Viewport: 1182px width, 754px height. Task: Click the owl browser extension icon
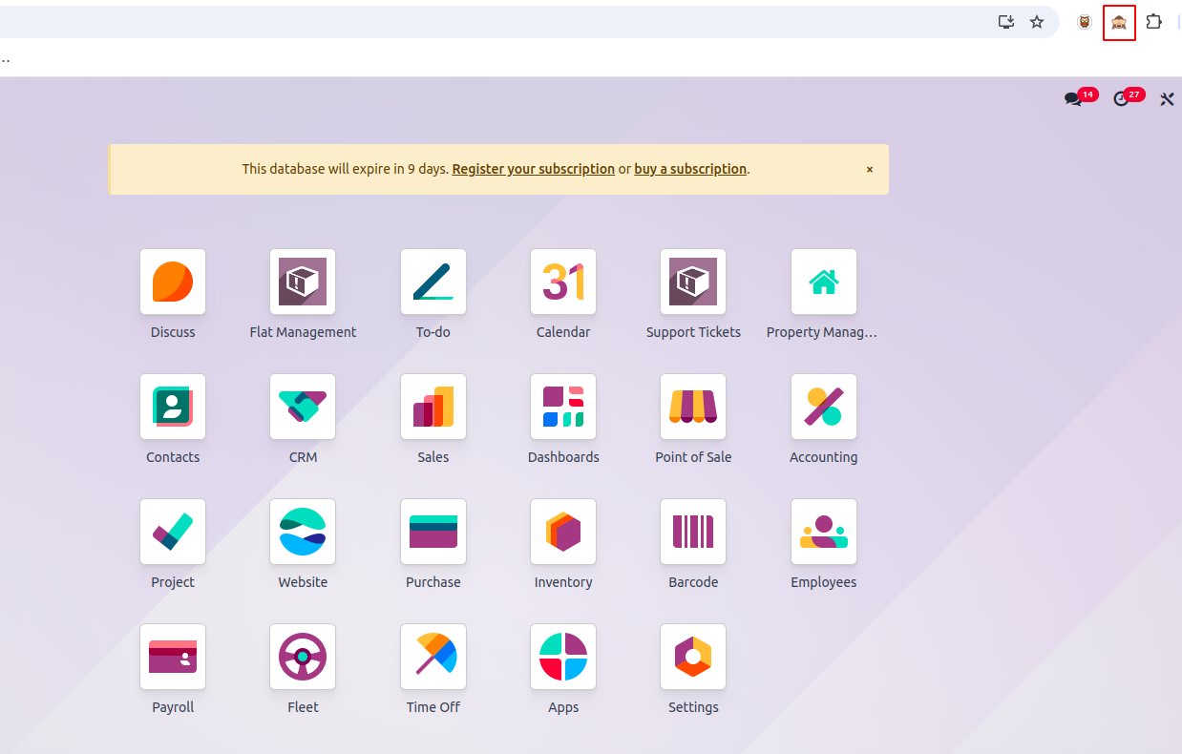1085,22
